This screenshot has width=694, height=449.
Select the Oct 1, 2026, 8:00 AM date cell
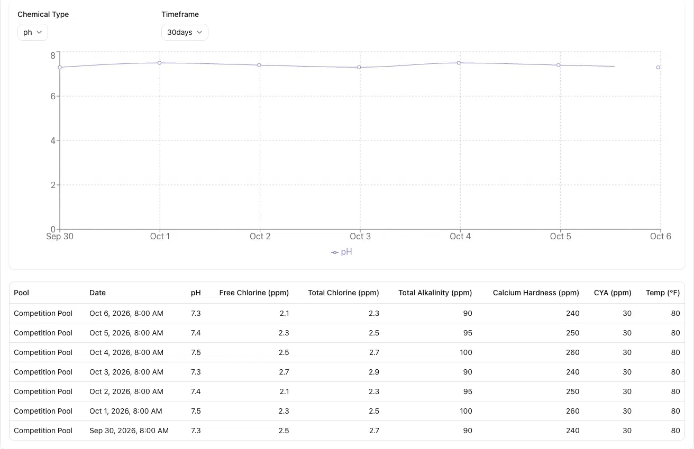(126, 411)
